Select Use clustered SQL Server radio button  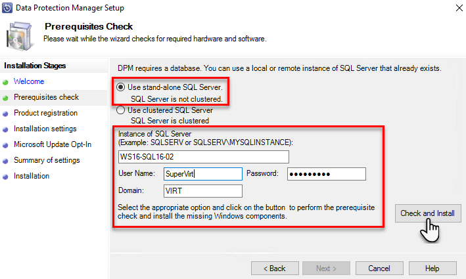coord(120,110)
